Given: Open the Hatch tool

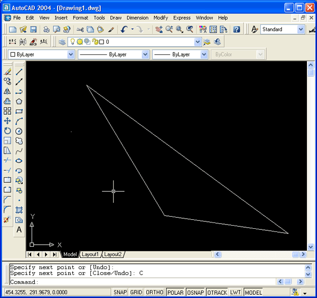Looking at the screenshot, I should (x=19, y=210).
